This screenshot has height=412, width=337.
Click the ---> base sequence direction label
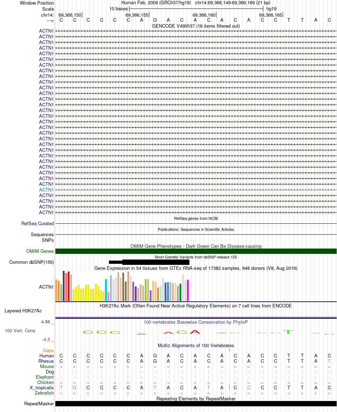pos(50,21)
